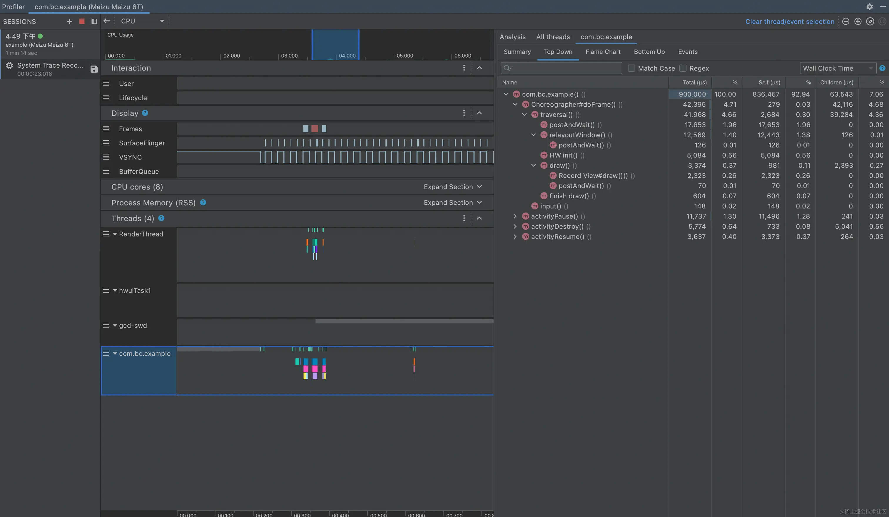Expand the activityPause() tree node
Image resolution: width=889 pixels, height=517 pixels.
point(515,216)
